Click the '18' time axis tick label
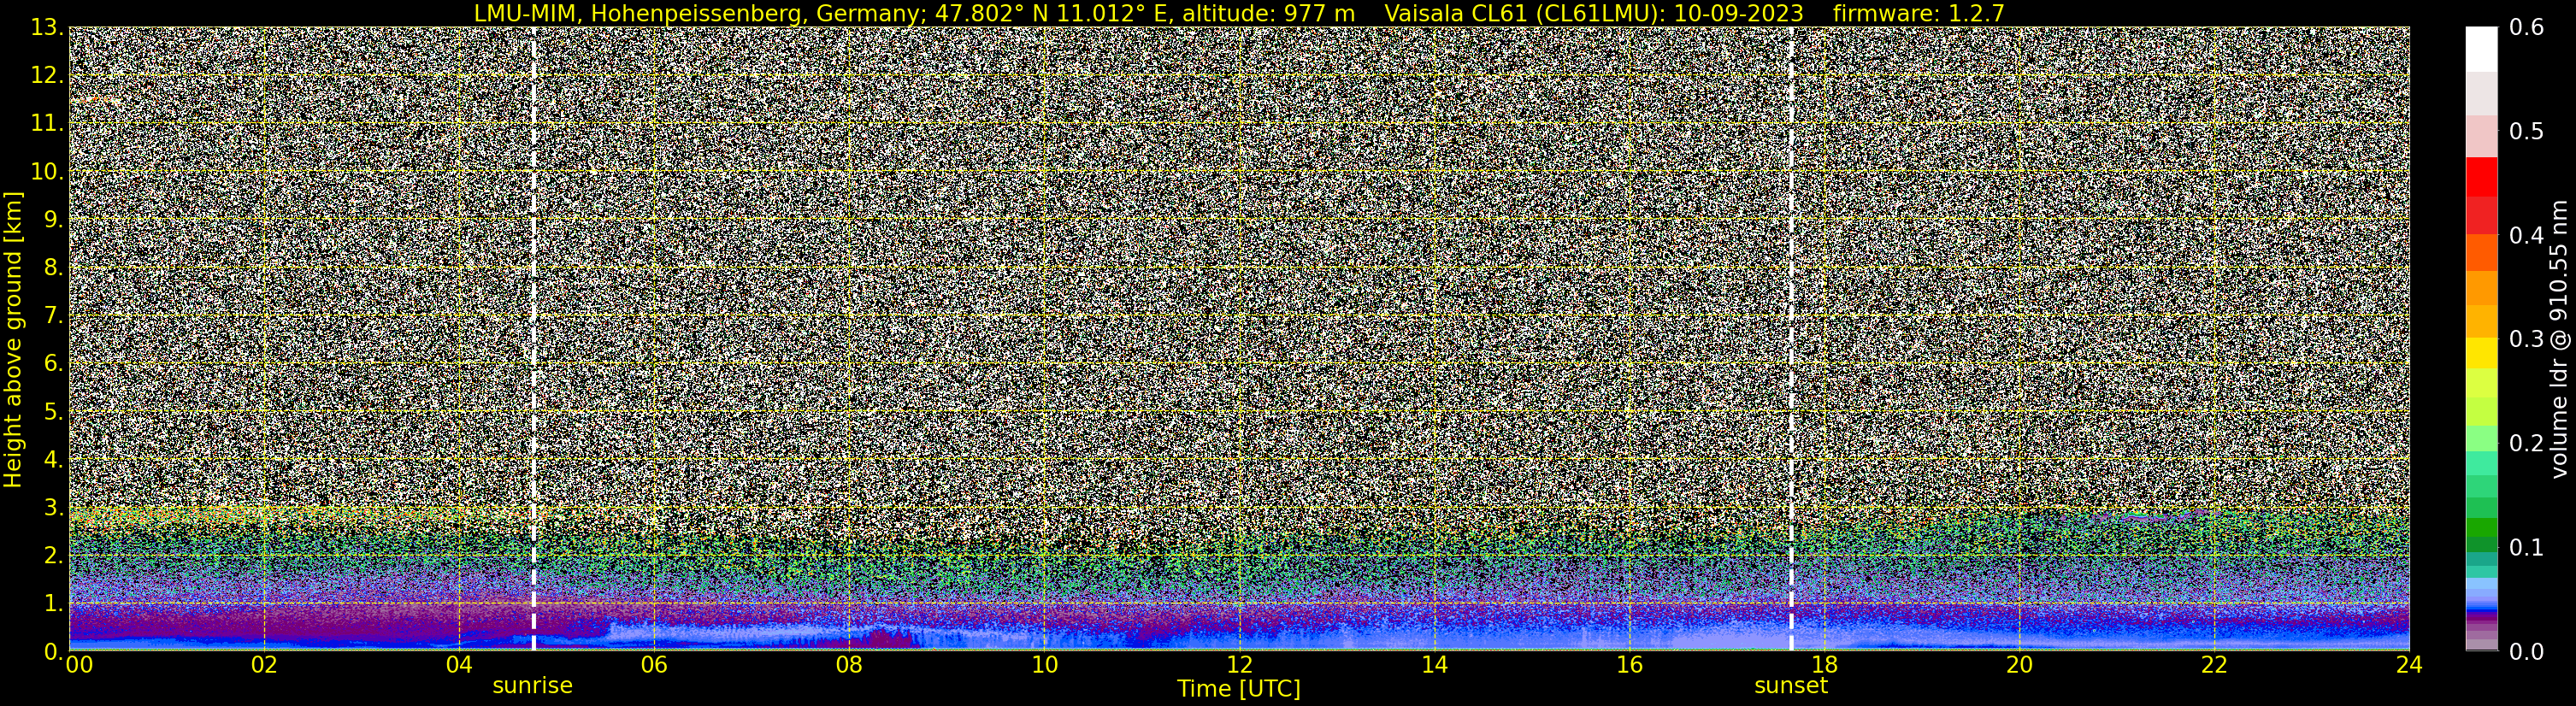This screenshot has height=706, width=2576. [1824, 666]
